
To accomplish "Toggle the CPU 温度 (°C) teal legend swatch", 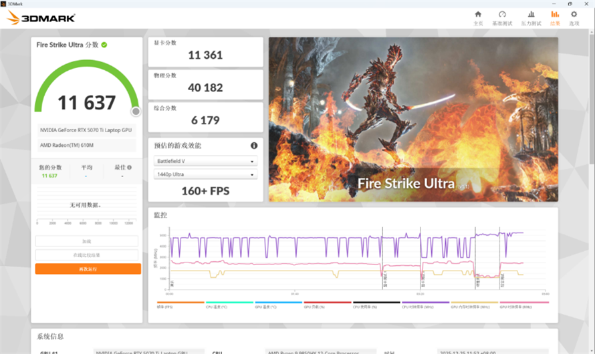I will click(x=229, y=303).
